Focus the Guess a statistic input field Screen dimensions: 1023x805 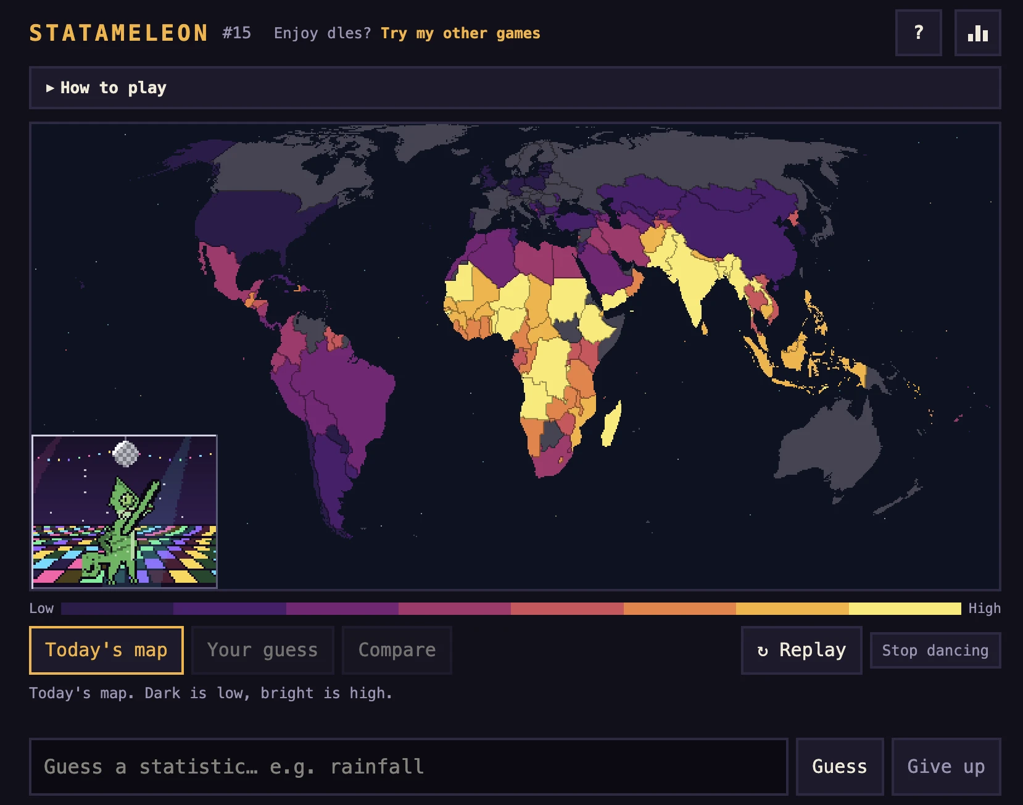(x=408, y=766)
